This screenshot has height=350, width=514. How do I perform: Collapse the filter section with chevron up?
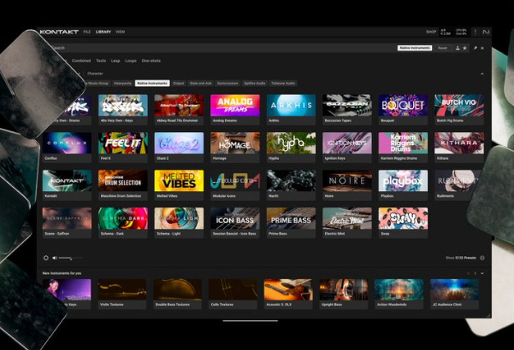(482, 74)
